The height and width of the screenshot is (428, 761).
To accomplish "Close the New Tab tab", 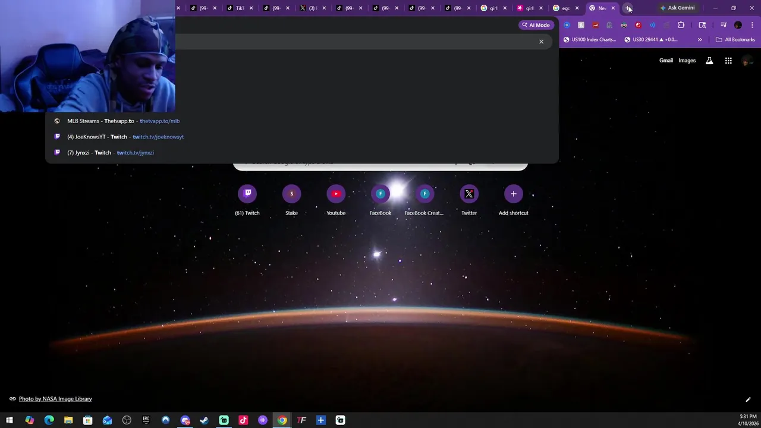I will (613, 8).
